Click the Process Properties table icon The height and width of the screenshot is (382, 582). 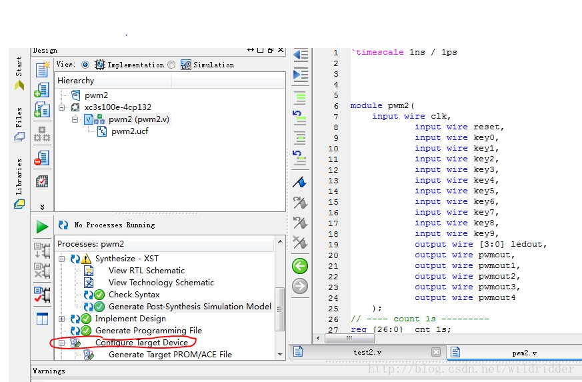(x=42, y=319)
